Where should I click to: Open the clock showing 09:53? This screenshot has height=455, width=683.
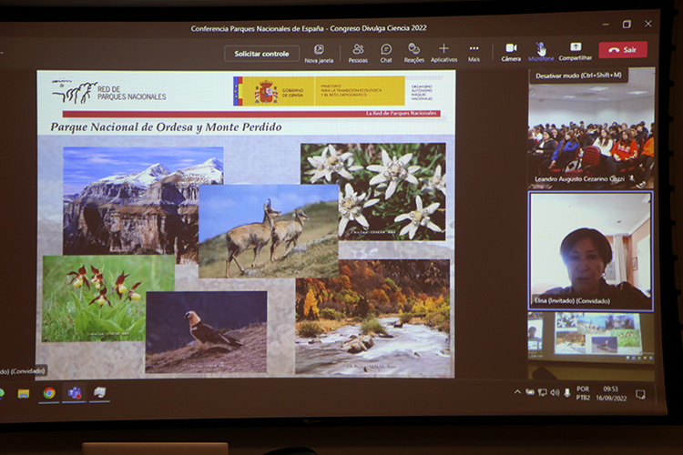pos(611,393)
